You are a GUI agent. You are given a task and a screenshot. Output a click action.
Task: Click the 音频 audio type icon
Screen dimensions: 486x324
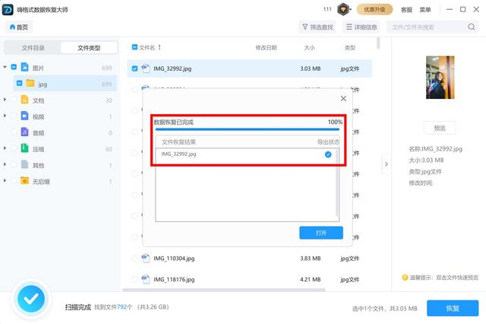click(24, 132)
